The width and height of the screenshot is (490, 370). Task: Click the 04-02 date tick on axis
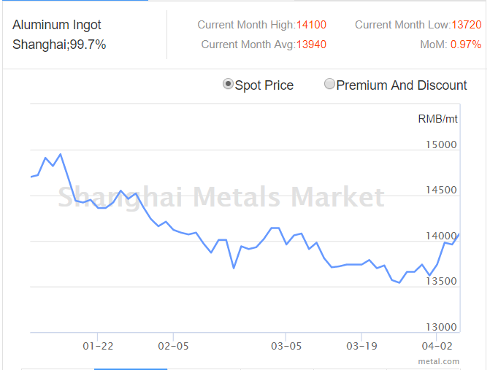pos(437,346)
